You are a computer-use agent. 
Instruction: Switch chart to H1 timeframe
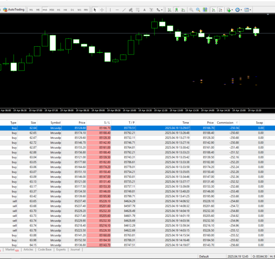tap(59, 9)
